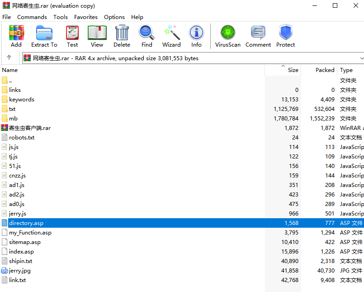Add an archive Comment

point(258,36)
